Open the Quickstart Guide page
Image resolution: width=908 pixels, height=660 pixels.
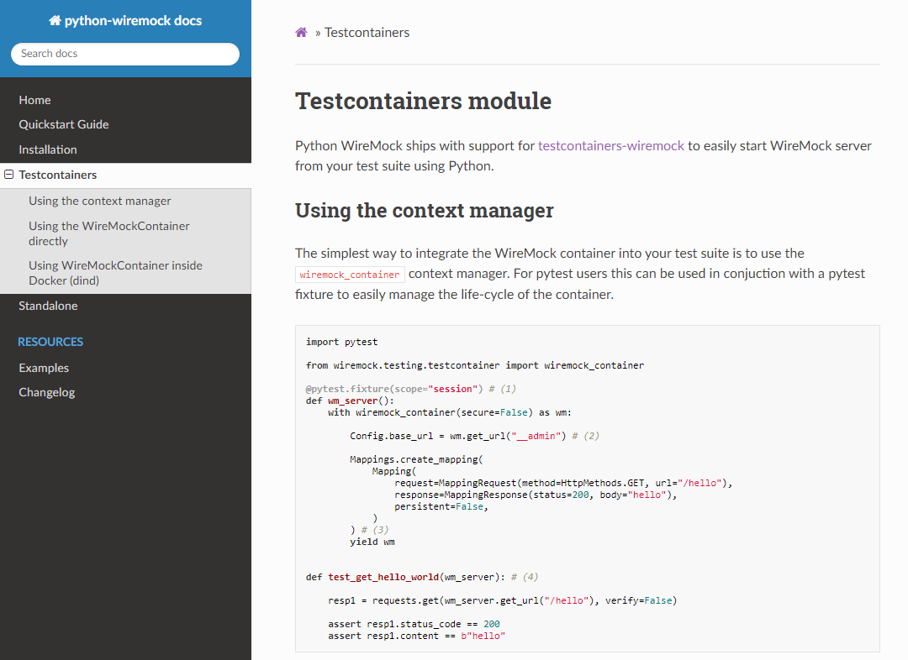click(64, 124)
